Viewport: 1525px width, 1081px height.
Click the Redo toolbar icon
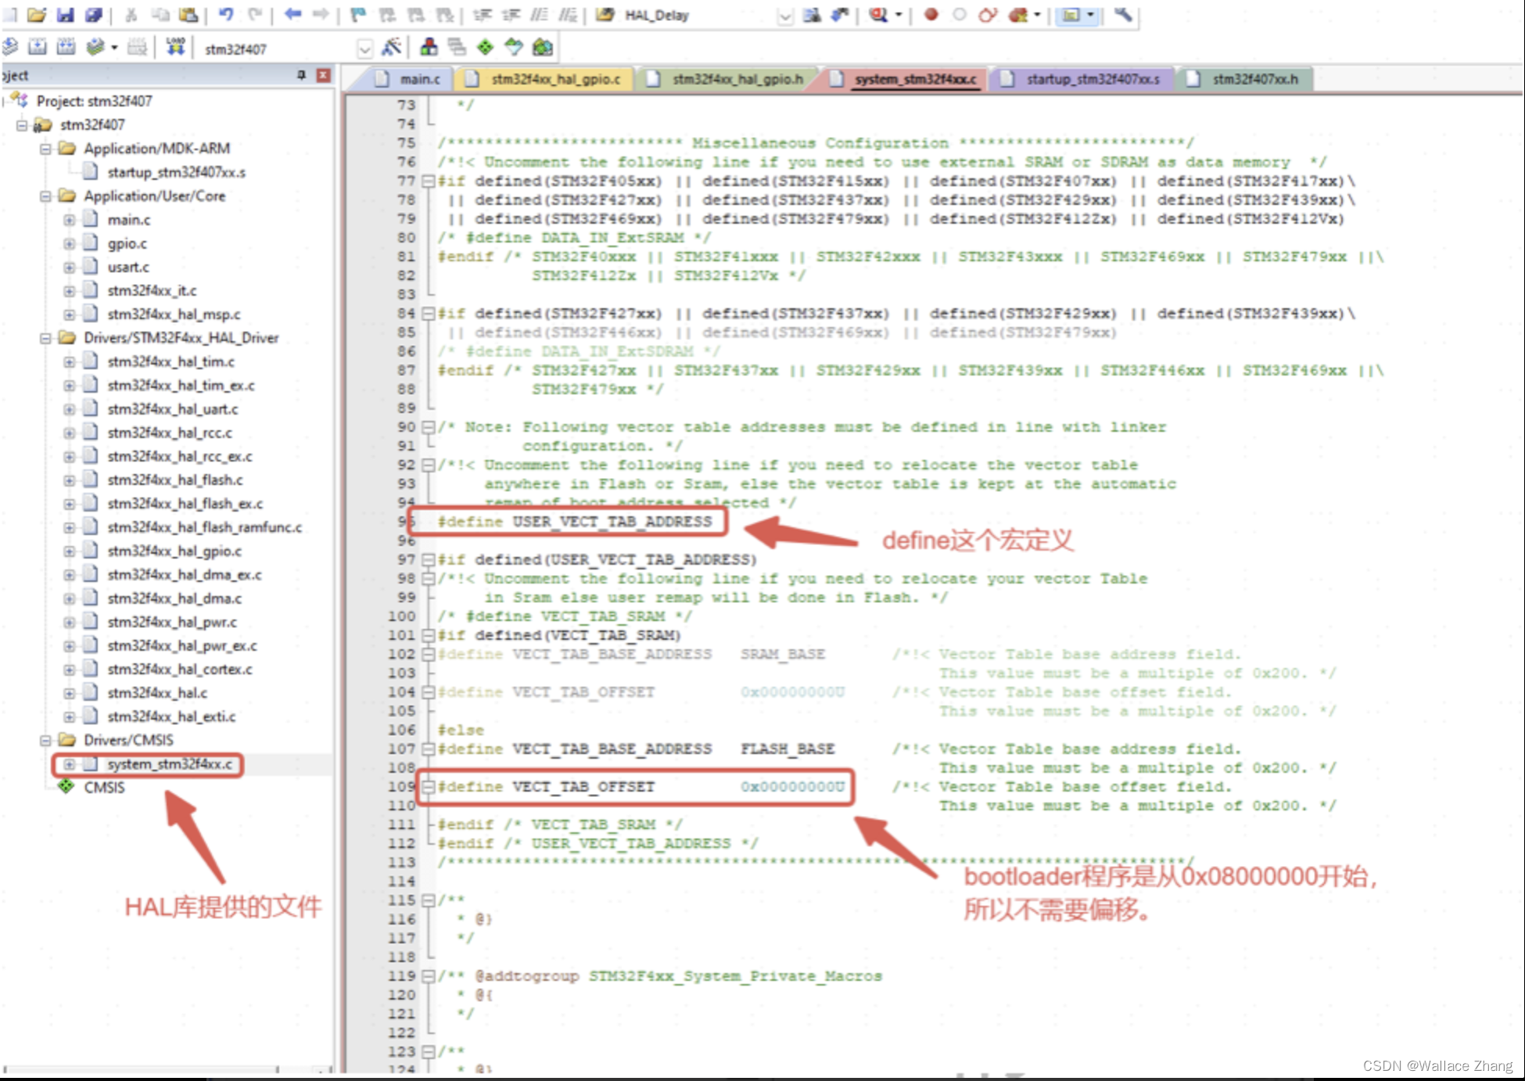[x=255, y=14]
